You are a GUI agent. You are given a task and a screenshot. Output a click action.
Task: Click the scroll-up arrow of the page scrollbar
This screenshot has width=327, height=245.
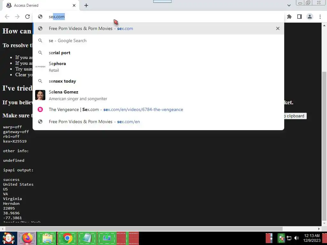[x=324, y=26]
